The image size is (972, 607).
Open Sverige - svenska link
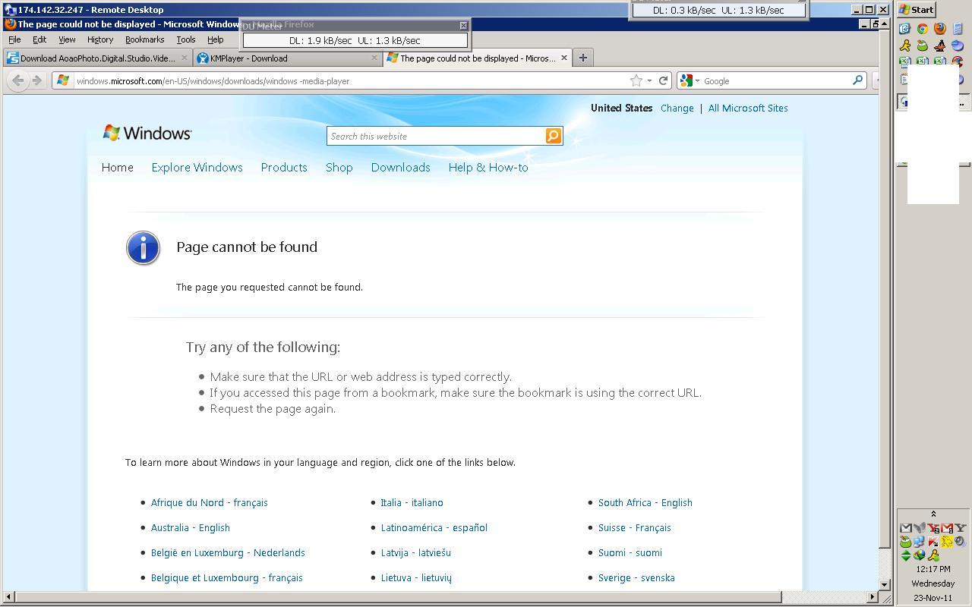pos(636,577)
